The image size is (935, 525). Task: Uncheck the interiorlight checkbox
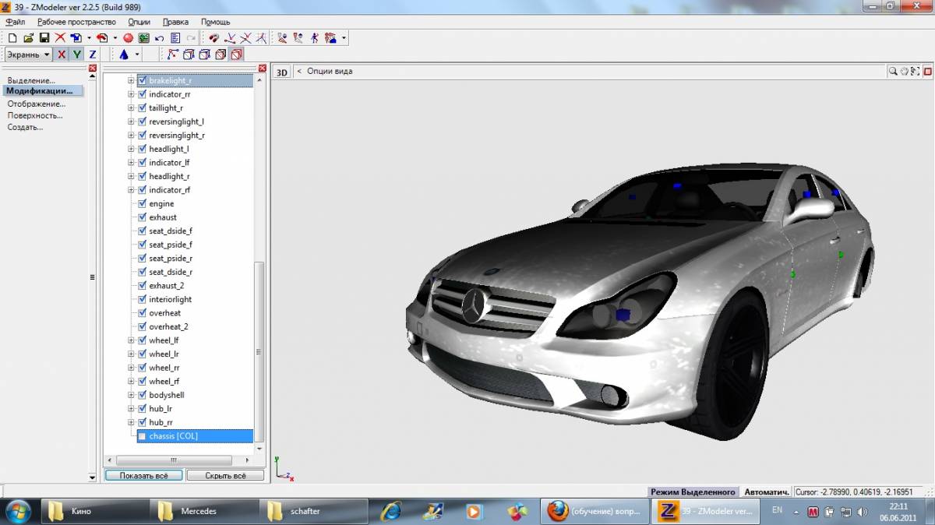coord(142,299)
